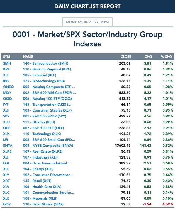Screen dimensions: 175x209
Task: Select the $NYA symbol link
Action: pos(8,145)
